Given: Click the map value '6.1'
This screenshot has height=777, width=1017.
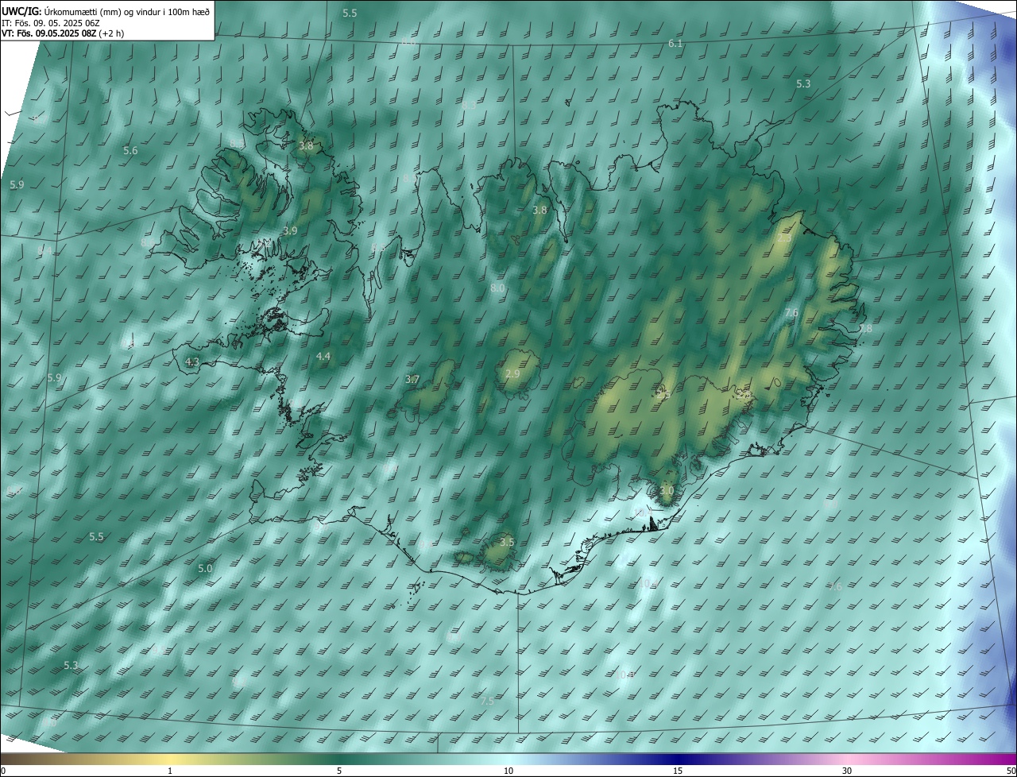Looking at the screenshot, I should 675,44.
